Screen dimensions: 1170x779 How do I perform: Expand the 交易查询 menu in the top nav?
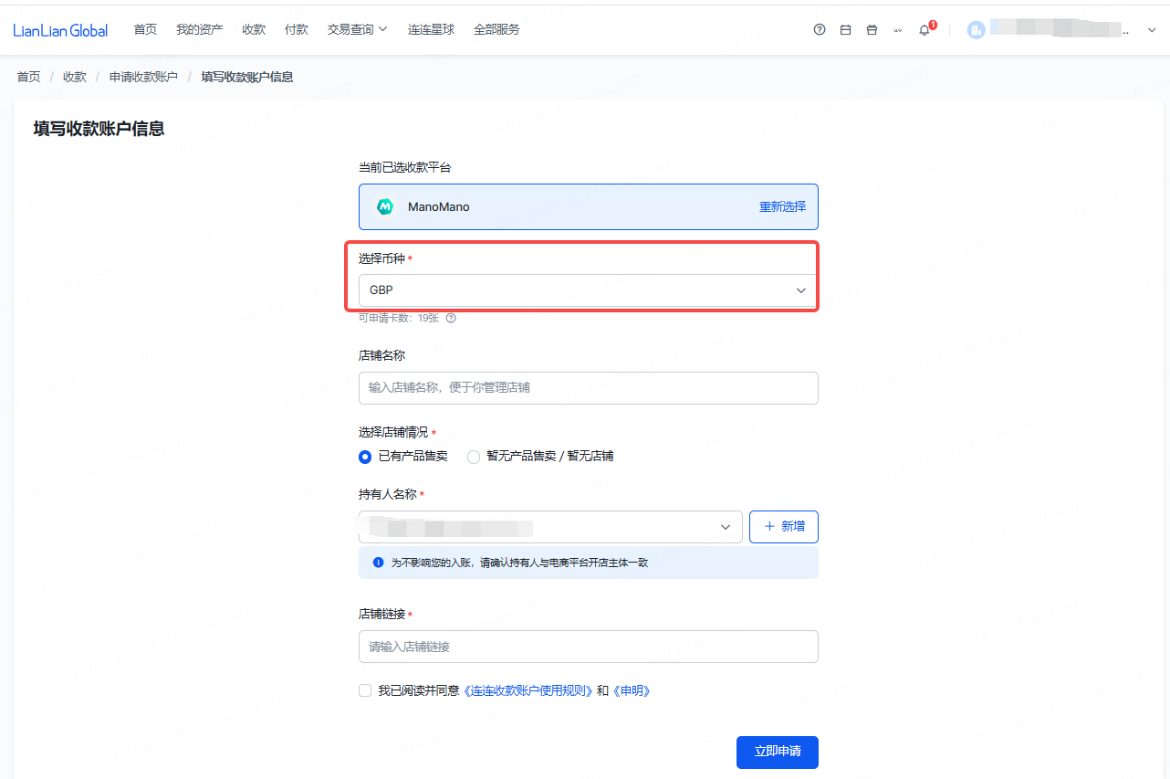coord(357,30)
